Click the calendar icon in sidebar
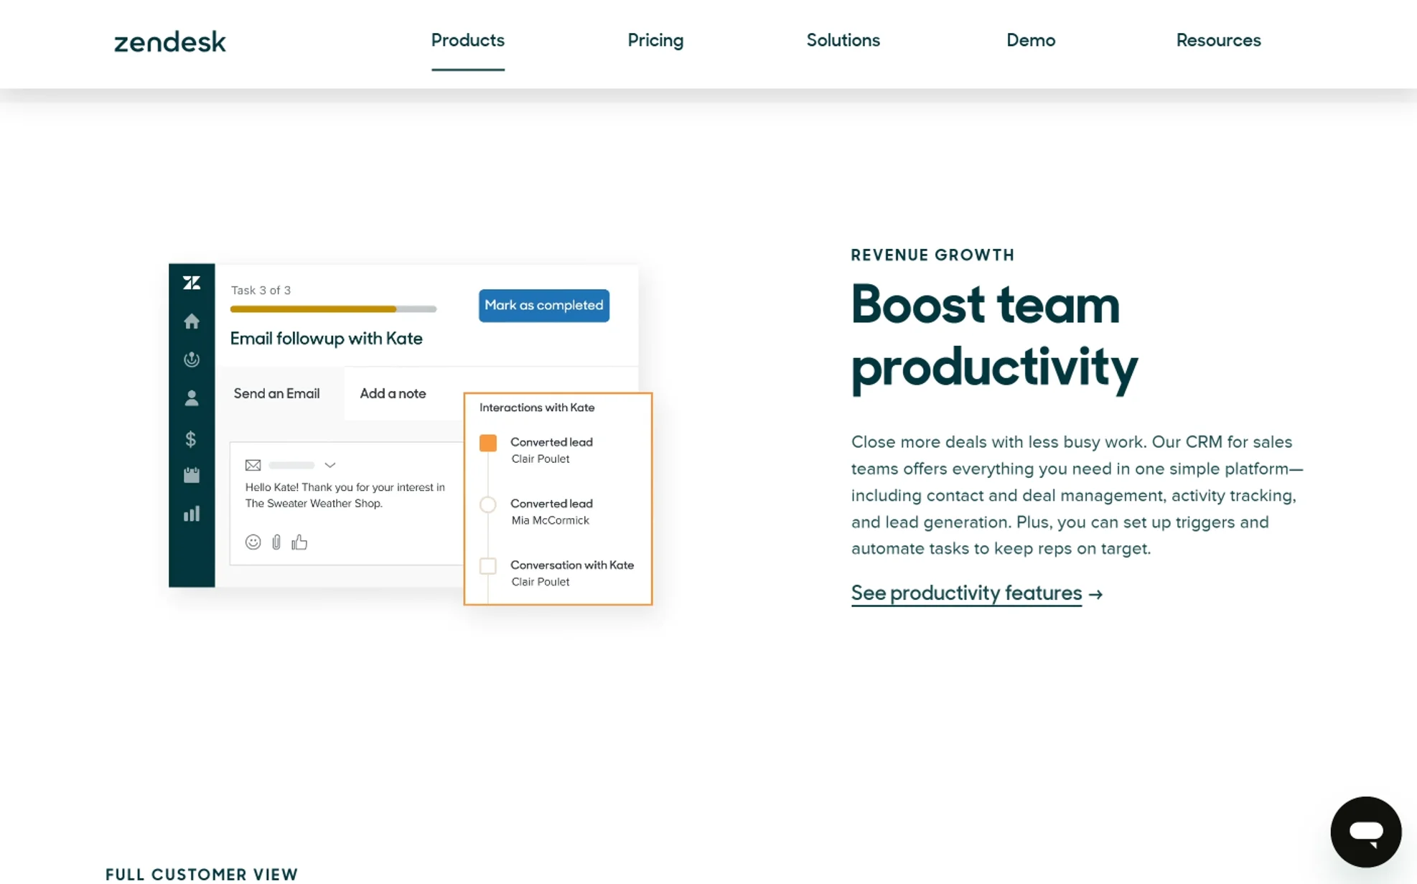 191,475
